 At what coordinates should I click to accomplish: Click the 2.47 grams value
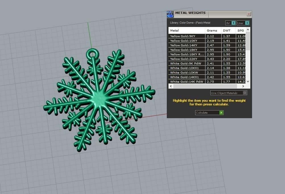(x=210, y=45)
